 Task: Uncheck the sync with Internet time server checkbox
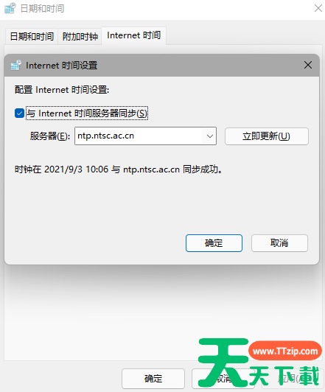(19, 113)
